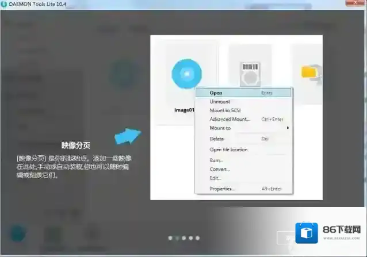Viewport: 367px width, 257px height.
Task: Choose 'Convert...' in the context menu
Action: coord(220,170)
